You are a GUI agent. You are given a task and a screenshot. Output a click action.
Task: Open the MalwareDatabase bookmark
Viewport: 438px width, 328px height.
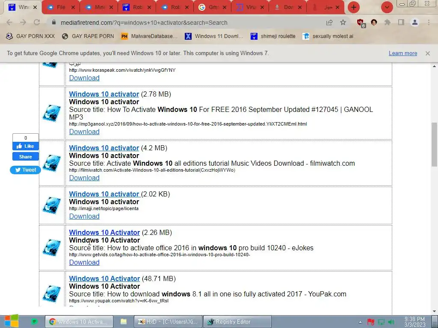tap(149, 36)
